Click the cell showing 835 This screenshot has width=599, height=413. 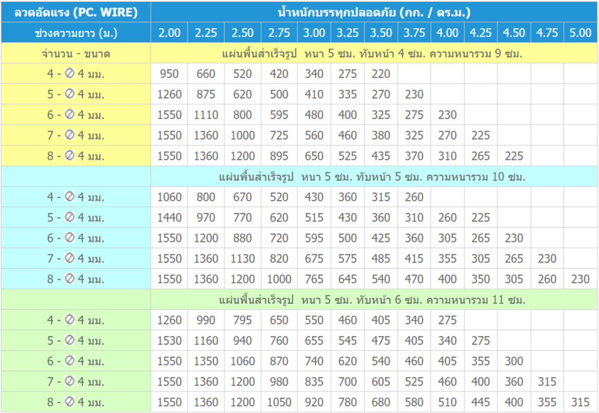pyautogui.click(x=314, y=382)
